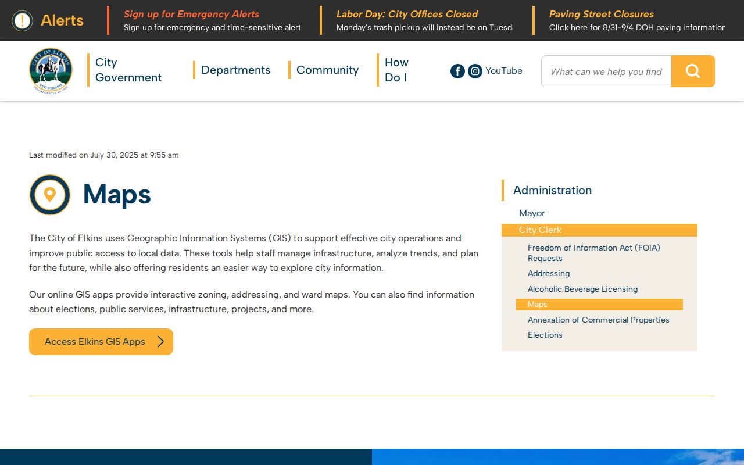Click the orange search magnifier button
Image resolution: width=744 pixels, height=465 pixels.
point(693,71)
